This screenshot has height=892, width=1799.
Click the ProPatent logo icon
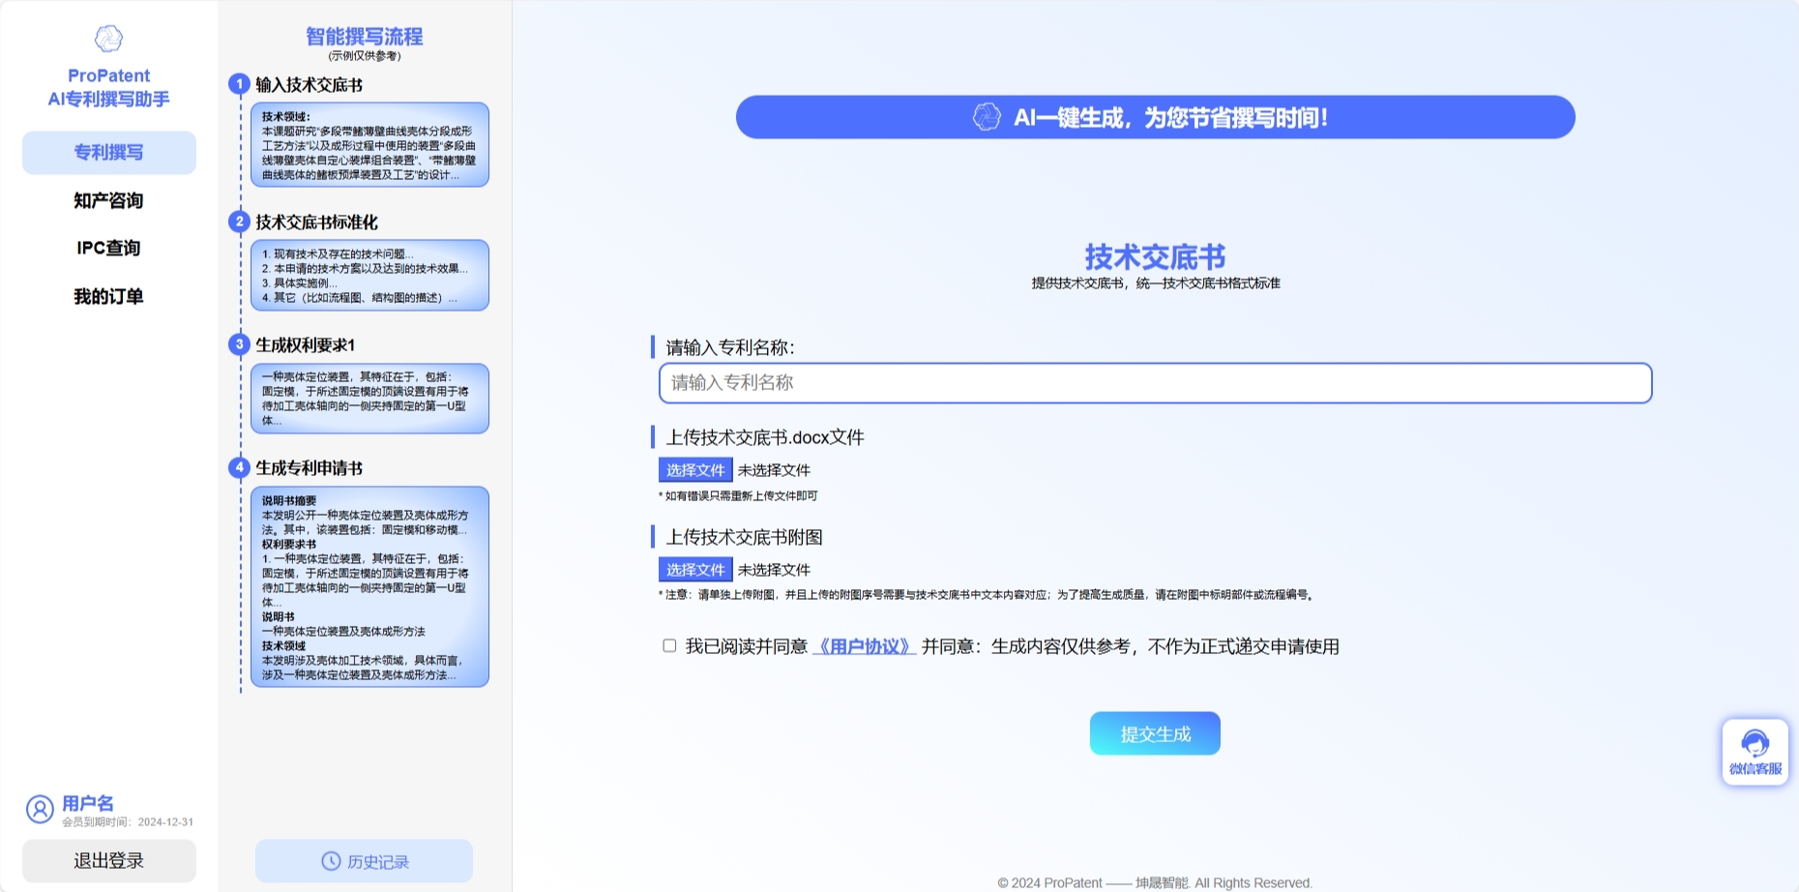pyautogui.click(x=108, y=37)
